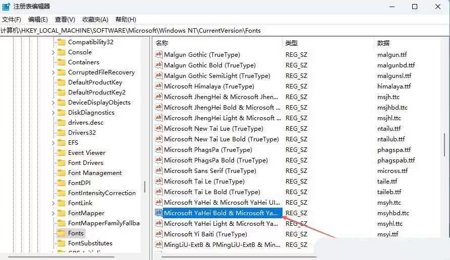
Task: Select the Console key label
Action: pos(80,52)
